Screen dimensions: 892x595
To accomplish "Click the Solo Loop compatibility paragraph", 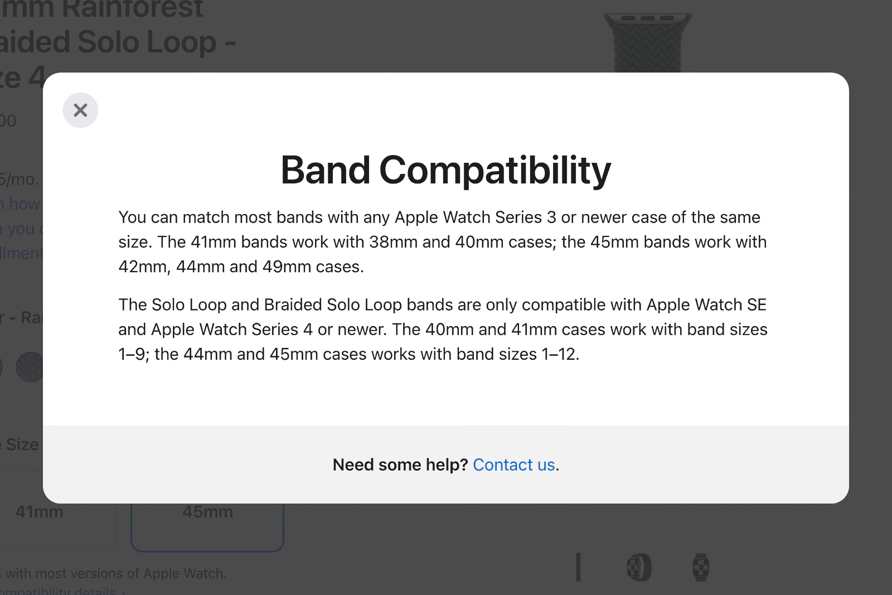I will [x=443, y=330].
